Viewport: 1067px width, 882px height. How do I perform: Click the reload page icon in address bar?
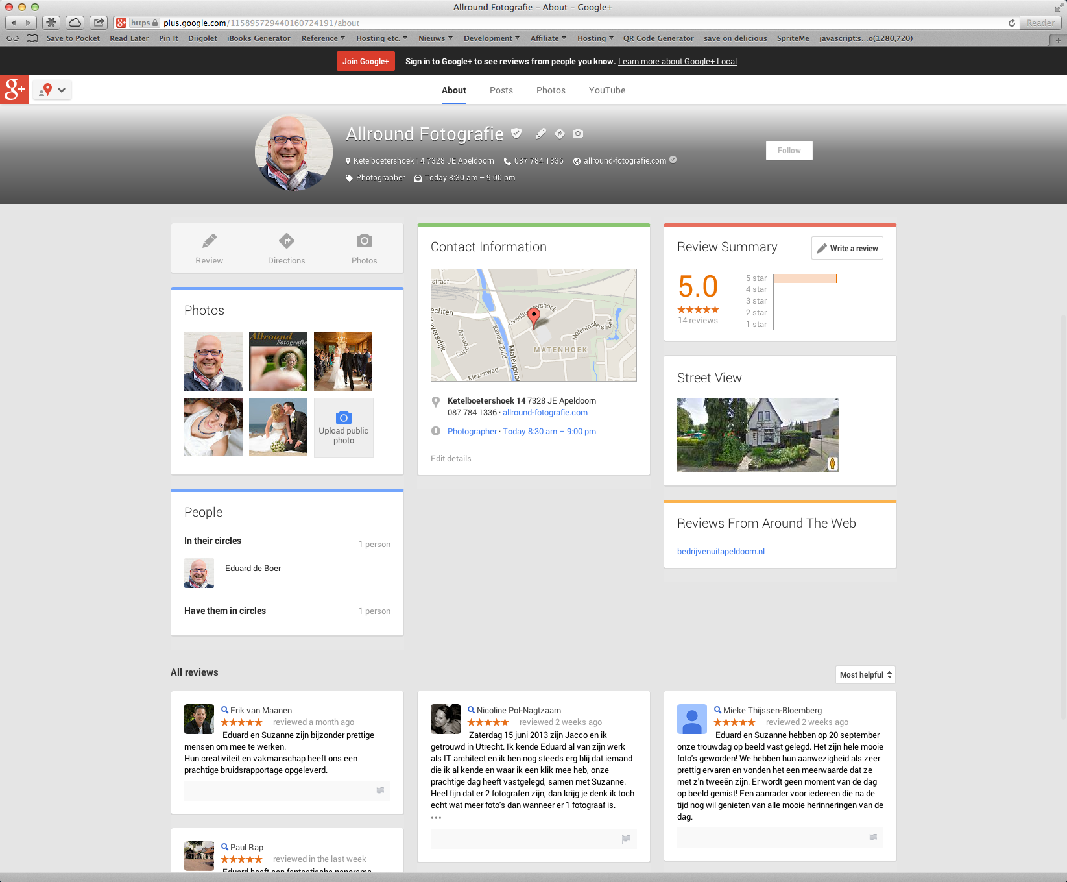click(1011, 23)
